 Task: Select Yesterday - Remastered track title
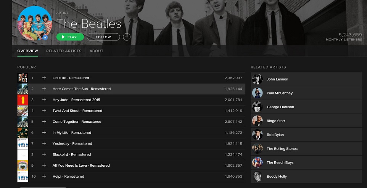click(72, 143)
